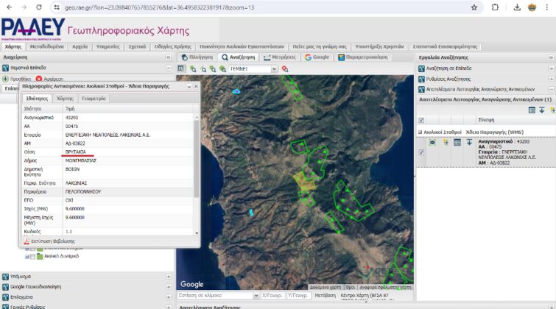Reload the page with the refresh icon
The image size is (556, 309).
39,7
